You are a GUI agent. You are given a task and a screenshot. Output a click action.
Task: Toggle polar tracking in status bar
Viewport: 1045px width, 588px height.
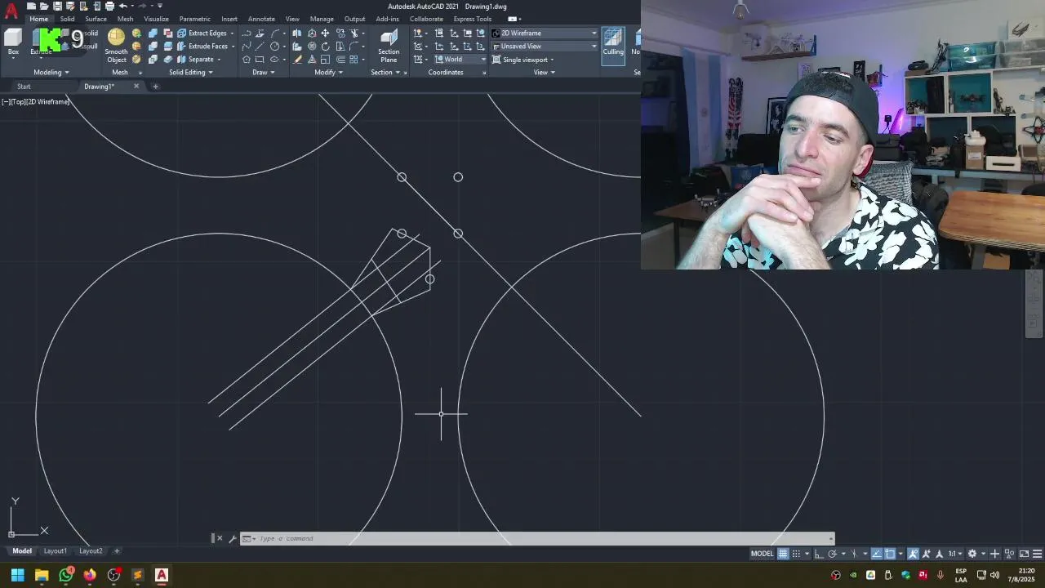[832, 554]
